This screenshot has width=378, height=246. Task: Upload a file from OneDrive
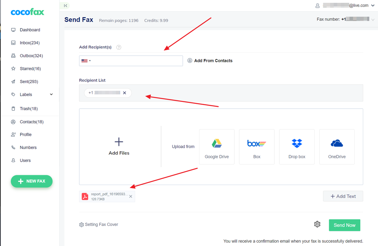coord(337,147)
